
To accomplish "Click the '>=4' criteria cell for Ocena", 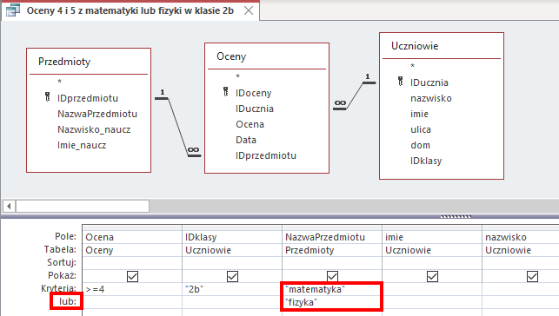I will coord(132,289).
